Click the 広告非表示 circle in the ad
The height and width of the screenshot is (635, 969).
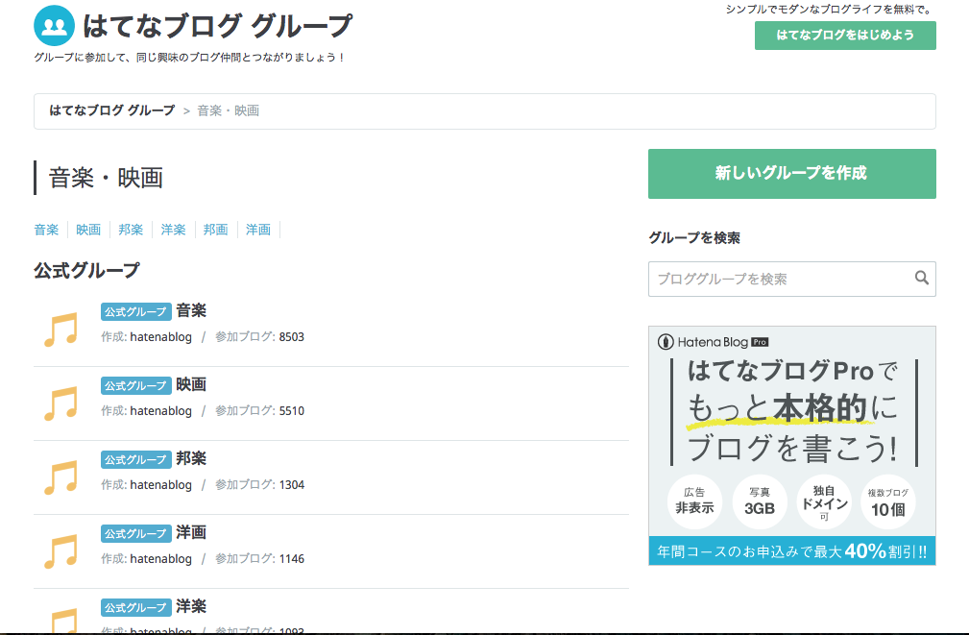[x=694, y=501]
